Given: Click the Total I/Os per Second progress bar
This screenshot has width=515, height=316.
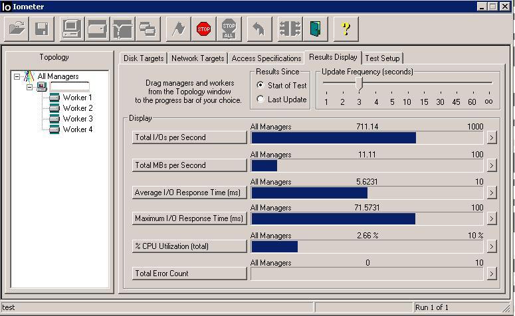Looking at the screenshot, I should point(367,138).
